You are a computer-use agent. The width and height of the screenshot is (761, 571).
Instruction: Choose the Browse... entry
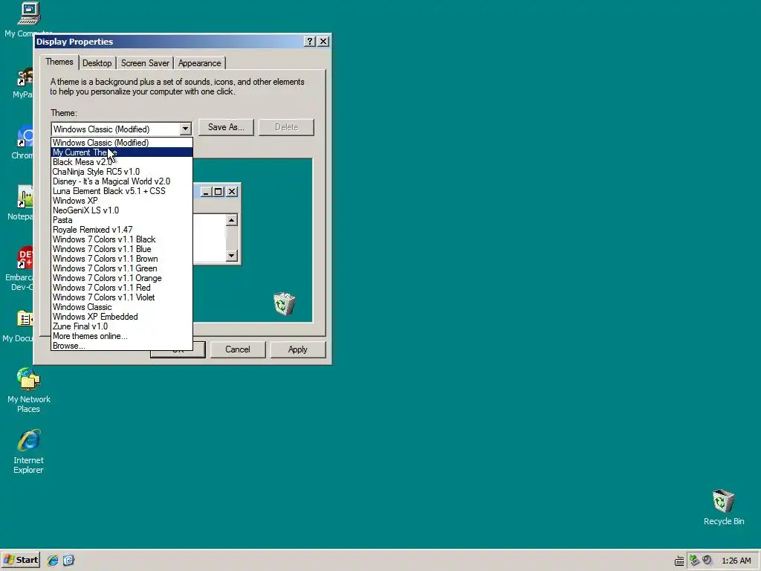coord(122,346)
